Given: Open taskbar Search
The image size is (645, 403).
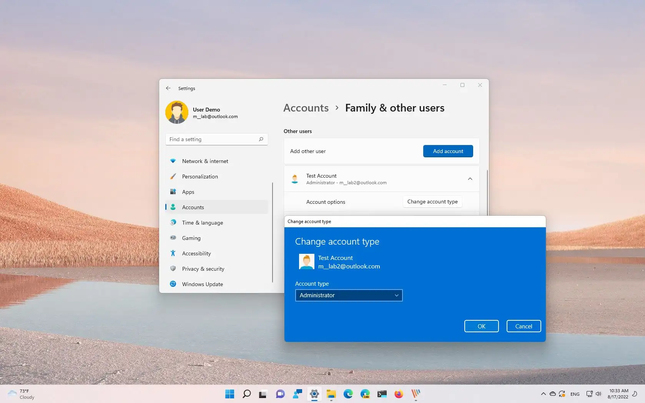Looking at the screenshot, I should coord(247,394).
